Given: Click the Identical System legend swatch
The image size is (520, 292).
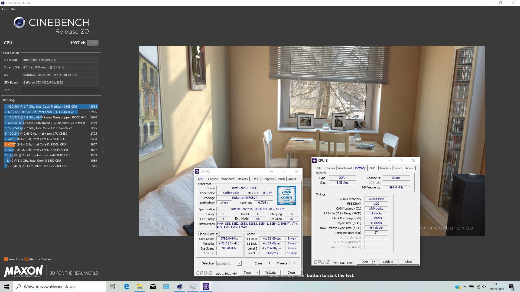Looking at the screenshot, I should point(26,259).
